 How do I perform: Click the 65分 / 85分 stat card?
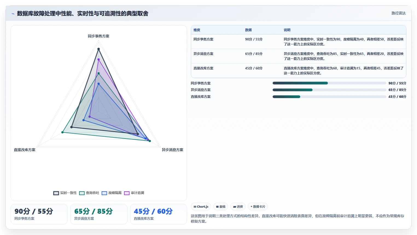tap(99, 214)
